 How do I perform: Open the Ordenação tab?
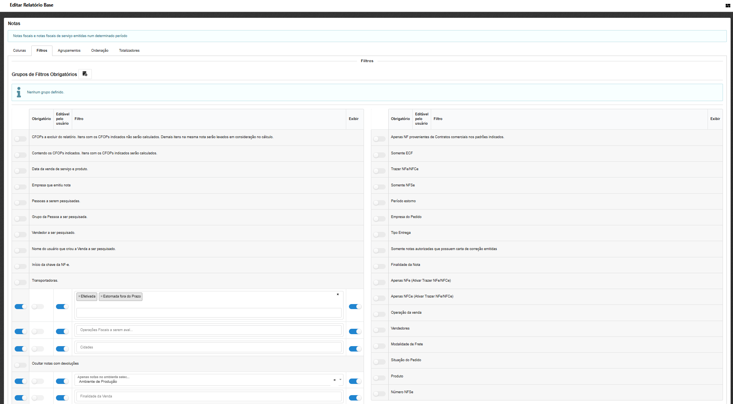coord(100,51)
